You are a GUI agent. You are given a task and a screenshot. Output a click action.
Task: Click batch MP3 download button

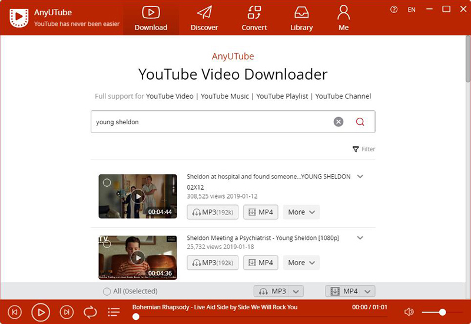click(x=271, y=291)
